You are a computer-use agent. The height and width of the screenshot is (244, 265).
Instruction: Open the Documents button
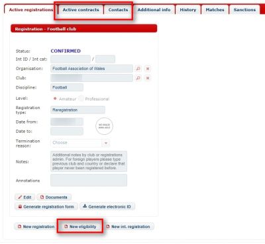click(54, 197)
